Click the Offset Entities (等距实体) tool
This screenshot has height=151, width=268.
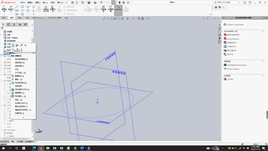tap(53, 9)
